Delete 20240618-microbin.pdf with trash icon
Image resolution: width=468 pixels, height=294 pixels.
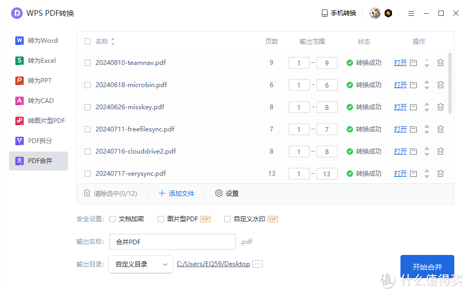pos(441,85)
